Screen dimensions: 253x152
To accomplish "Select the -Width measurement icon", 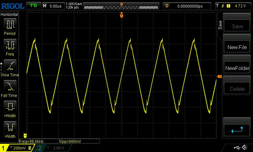I will click(x=10, y=127).
